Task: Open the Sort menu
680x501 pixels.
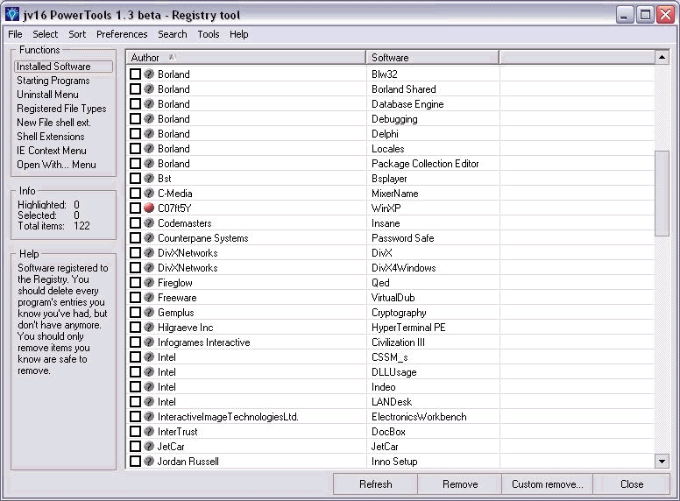Action: pos(77,34)
